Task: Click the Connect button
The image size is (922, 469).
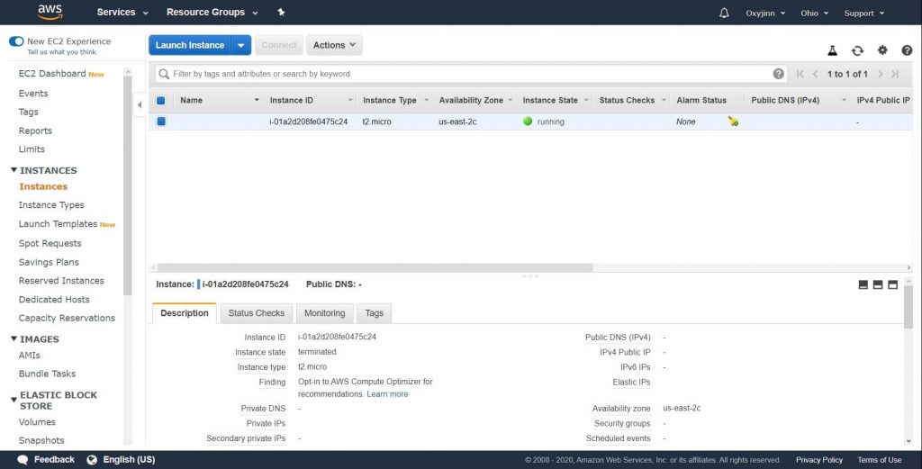Action: 279,45
